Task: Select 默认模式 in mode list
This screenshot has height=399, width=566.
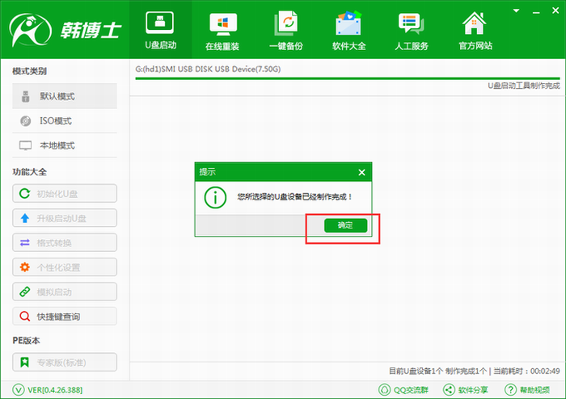Action: pyautogui.click(x=65, y=96)
